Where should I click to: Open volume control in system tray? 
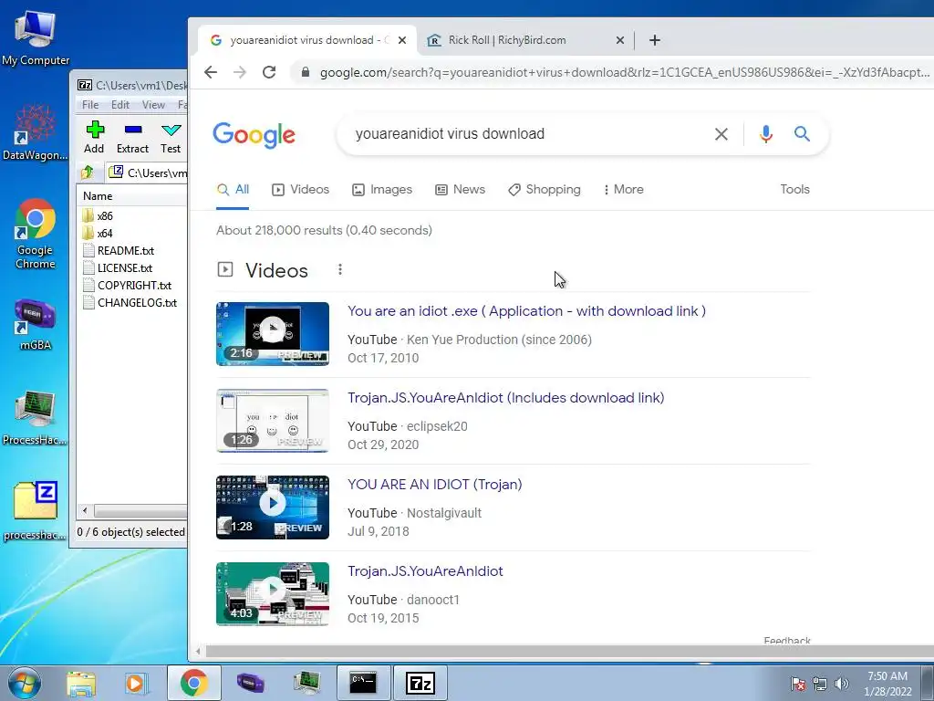click(842, 684)
